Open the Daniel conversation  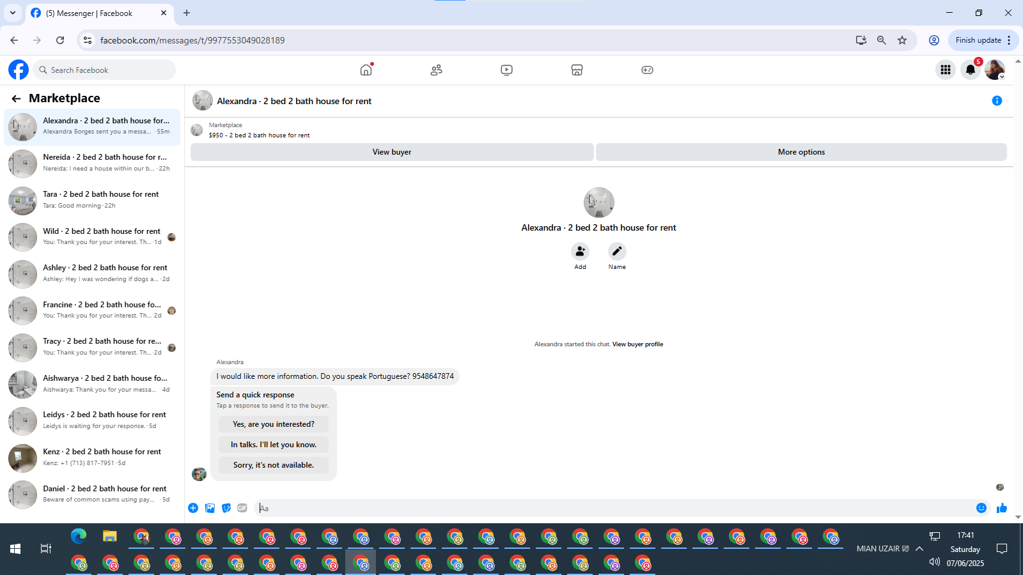pyautogui.click(x=92, y=494)
